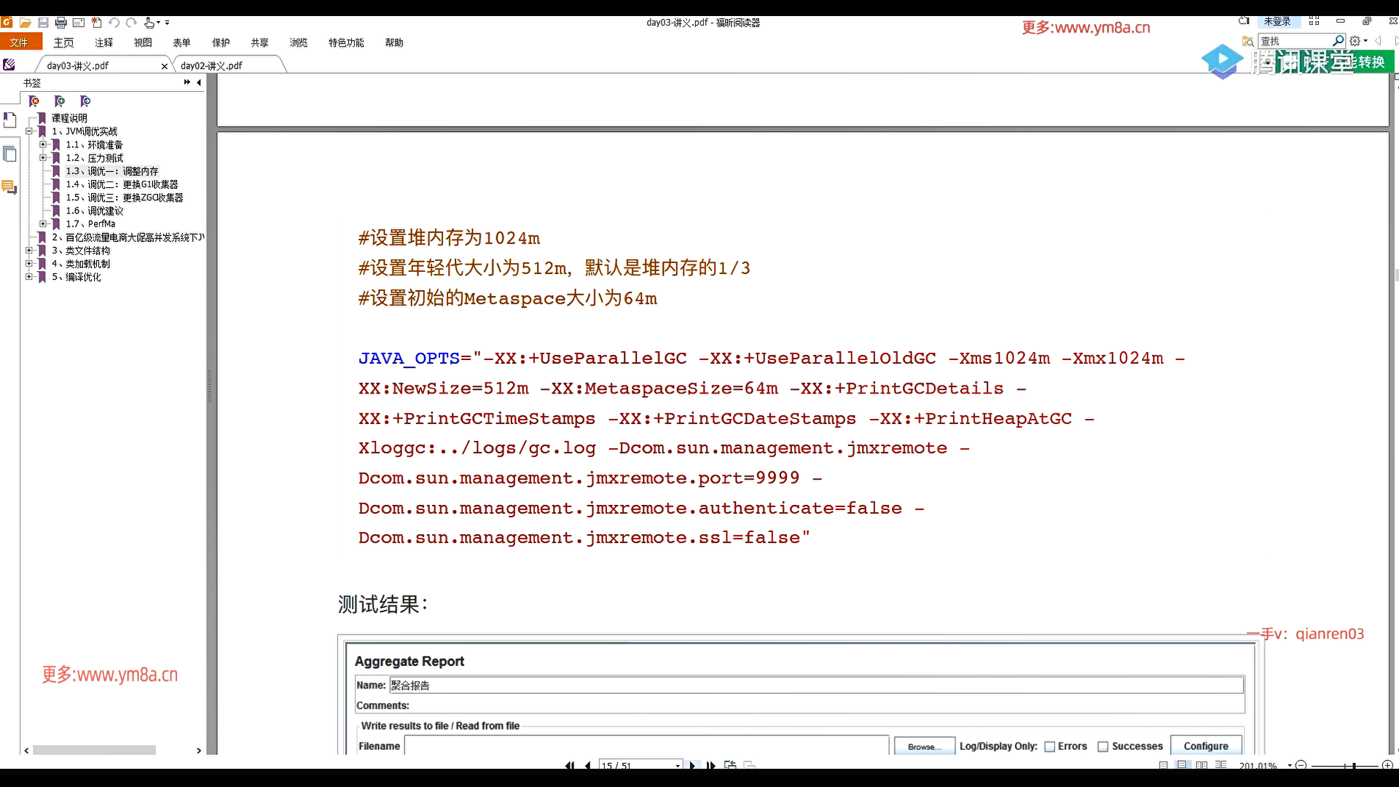
Task: Collapse the bookmarks panel with left arrow
Action: pyautogui.click(x=199, y=82)
